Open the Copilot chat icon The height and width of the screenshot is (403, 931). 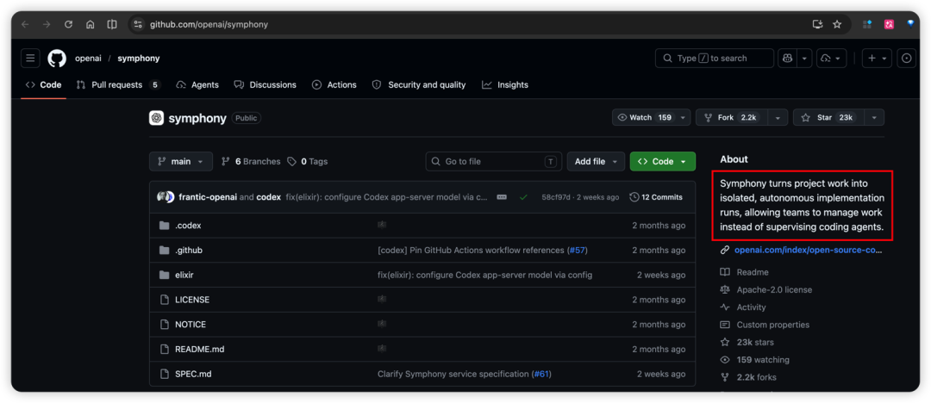click(x=787, y=59)
